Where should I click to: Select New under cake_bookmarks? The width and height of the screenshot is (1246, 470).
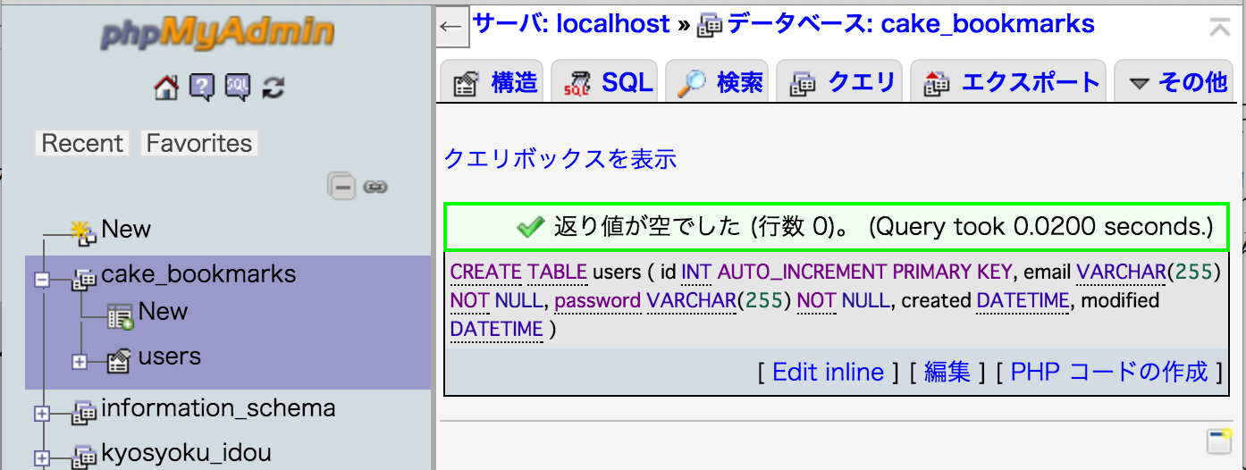pyautogui.click(x=163, y=312)
